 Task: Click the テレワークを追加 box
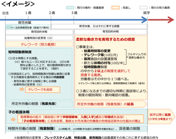(x=43, y=90)
